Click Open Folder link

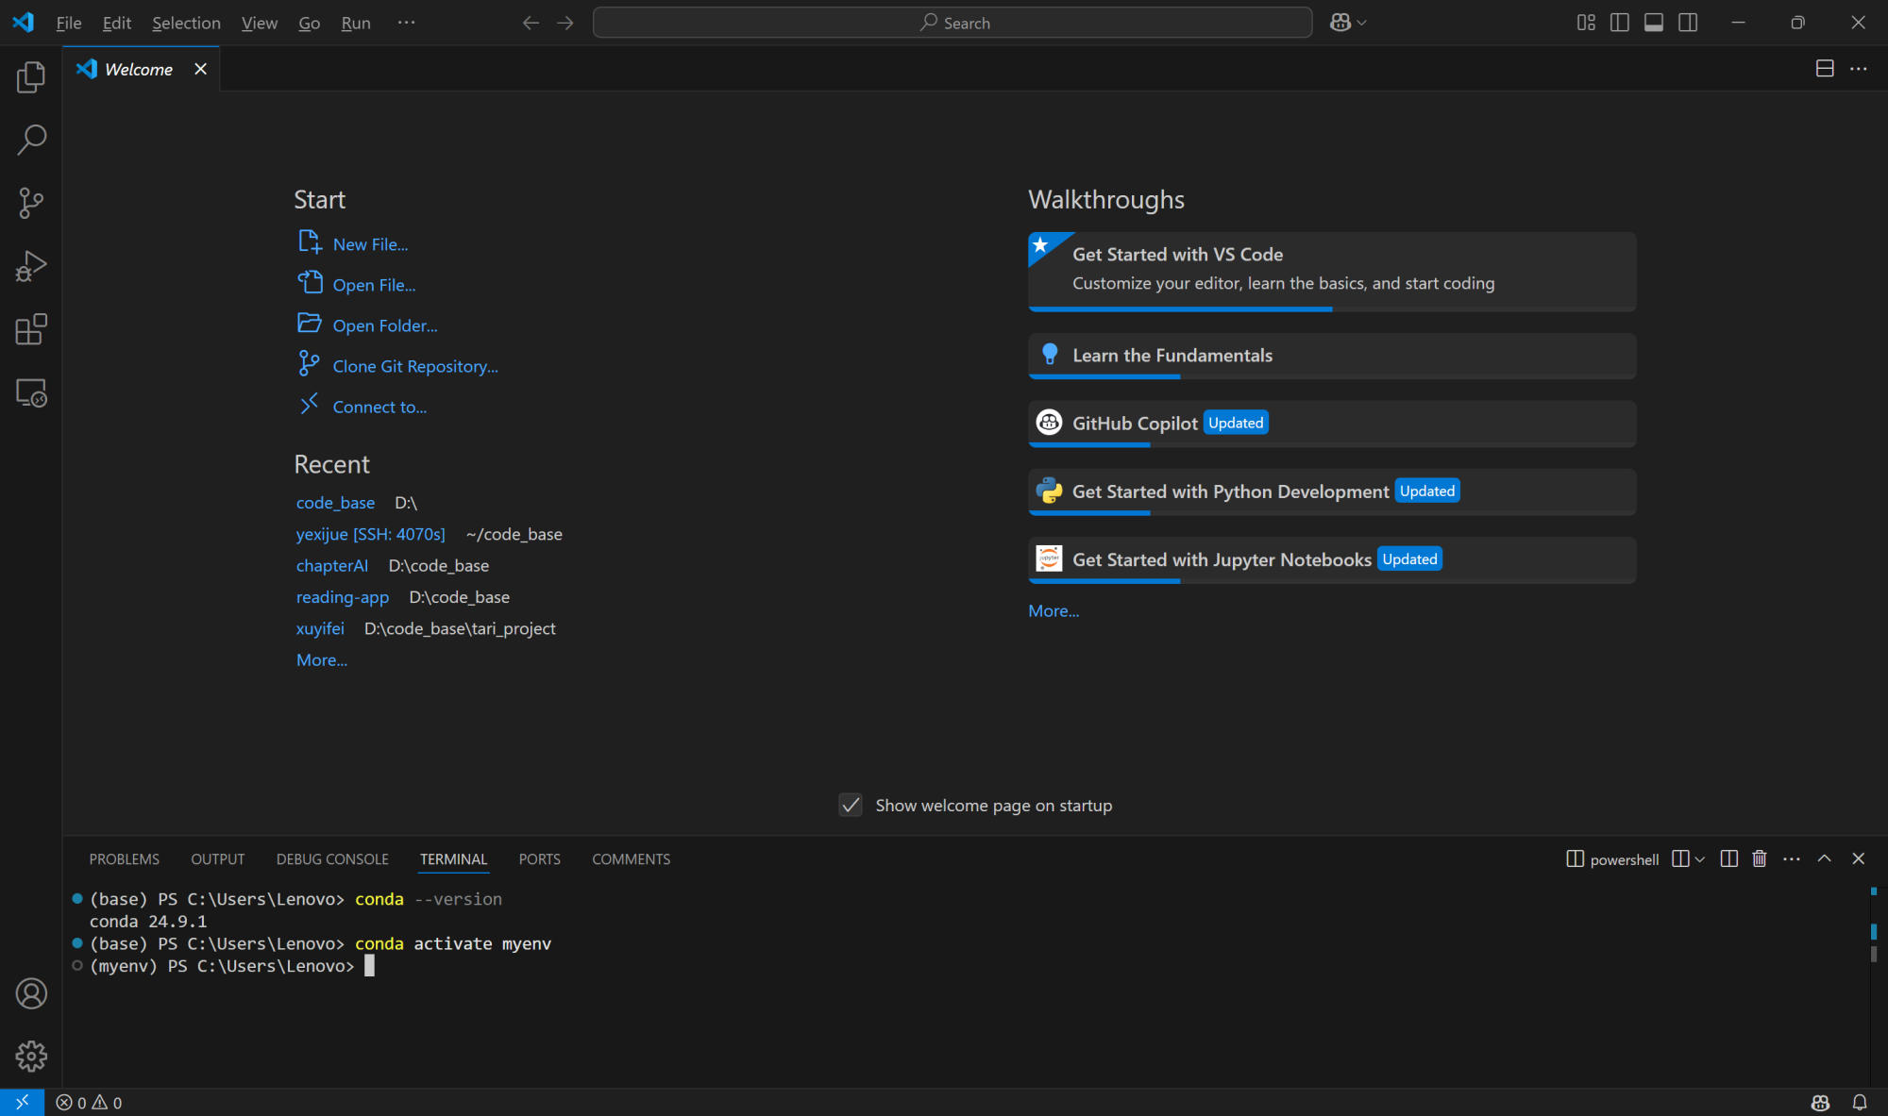(385, 325)
